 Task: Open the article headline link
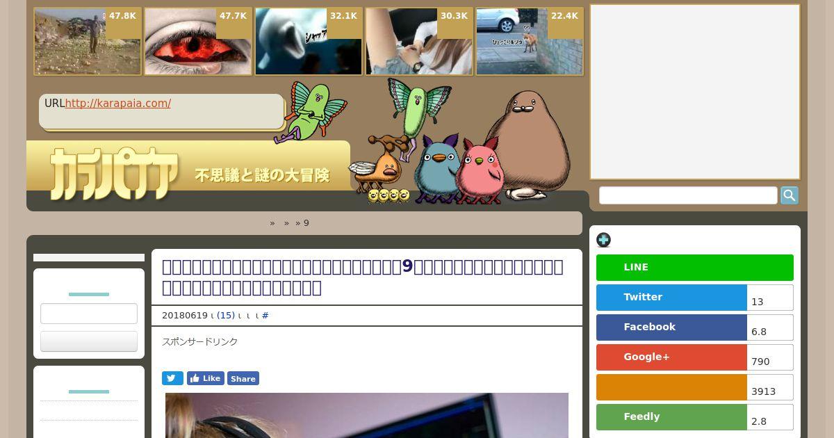363,277
